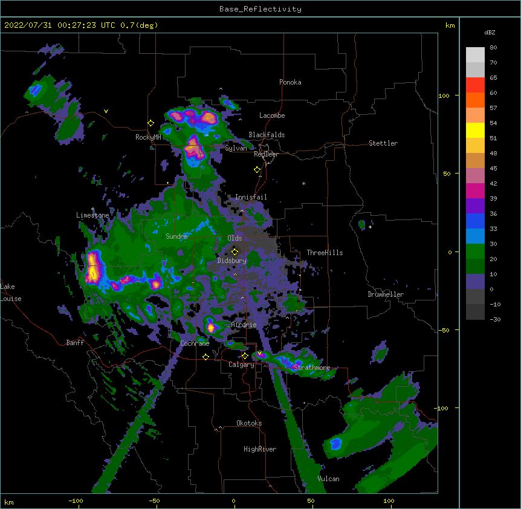Click the -30 value on the dBZ legend
Viewport: 521px width, 509px height.
coord(495,319)
